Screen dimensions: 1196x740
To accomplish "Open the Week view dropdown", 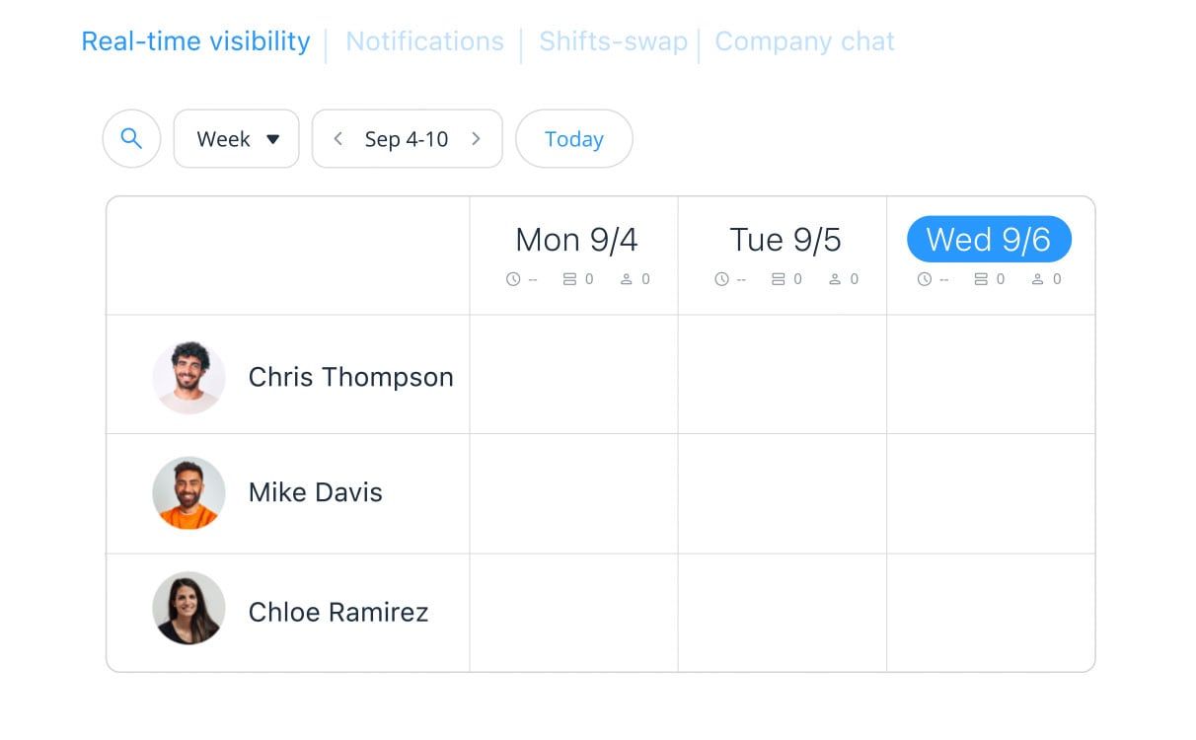I will pos(236,138).
